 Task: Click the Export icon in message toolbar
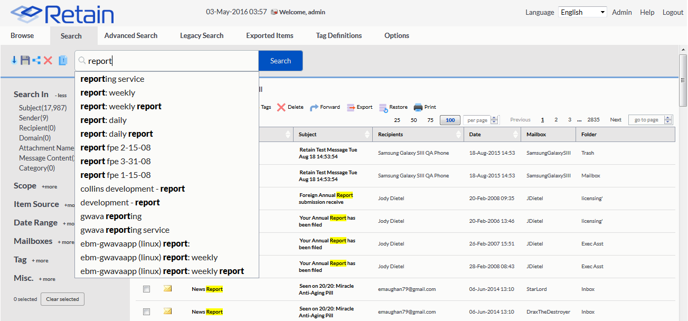[351, 107]
